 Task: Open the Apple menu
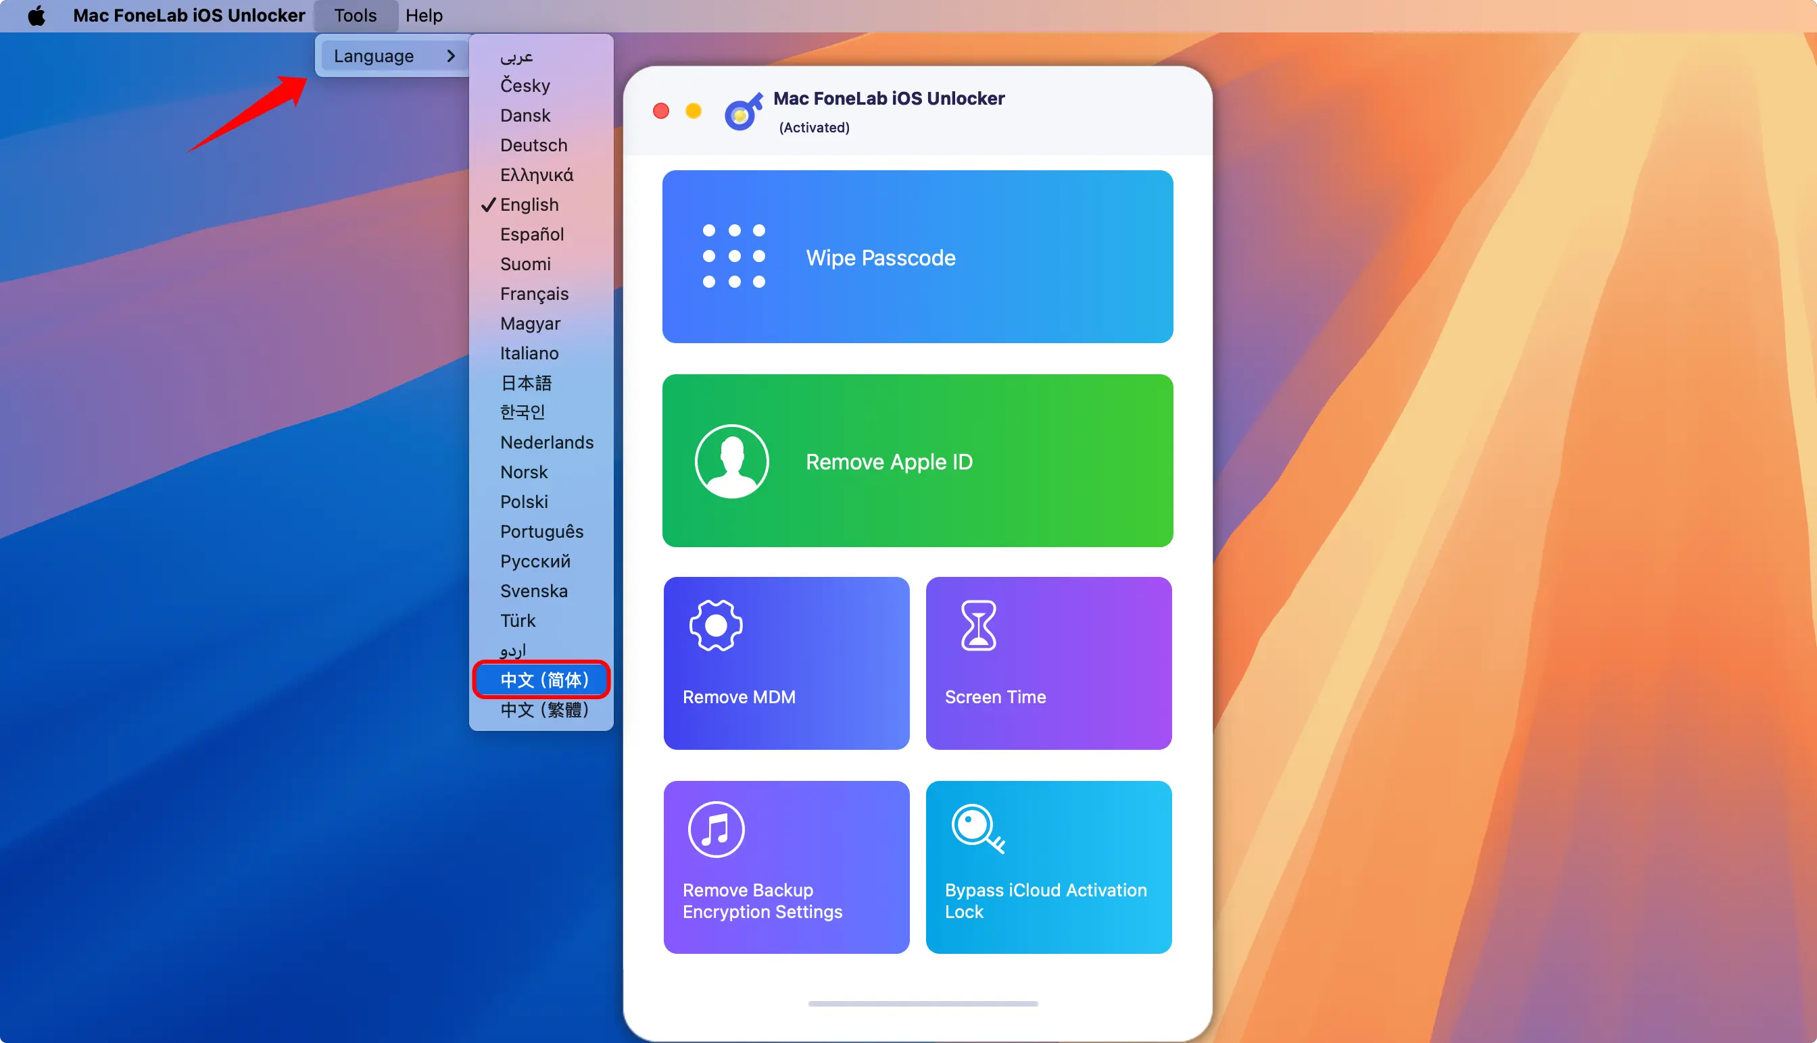[x=36, y=15]
